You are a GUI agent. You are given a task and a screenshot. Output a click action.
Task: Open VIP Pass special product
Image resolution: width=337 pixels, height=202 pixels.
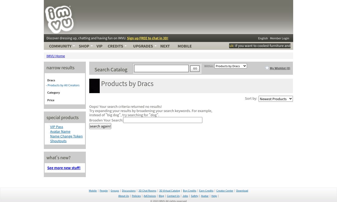[56, 127]
